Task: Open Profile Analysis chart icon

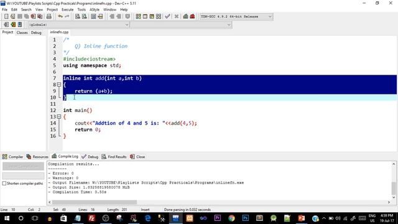Action: pyautogui.click(x=185, y=17)
